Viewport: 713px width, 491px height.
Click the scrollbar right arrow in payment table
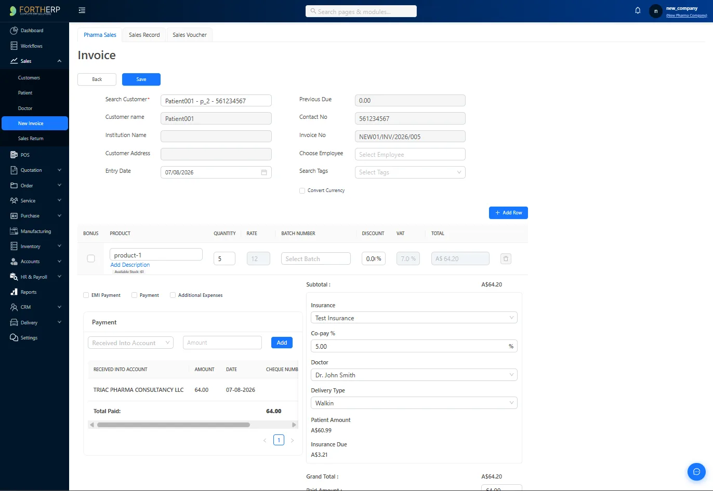click(294, 425)
